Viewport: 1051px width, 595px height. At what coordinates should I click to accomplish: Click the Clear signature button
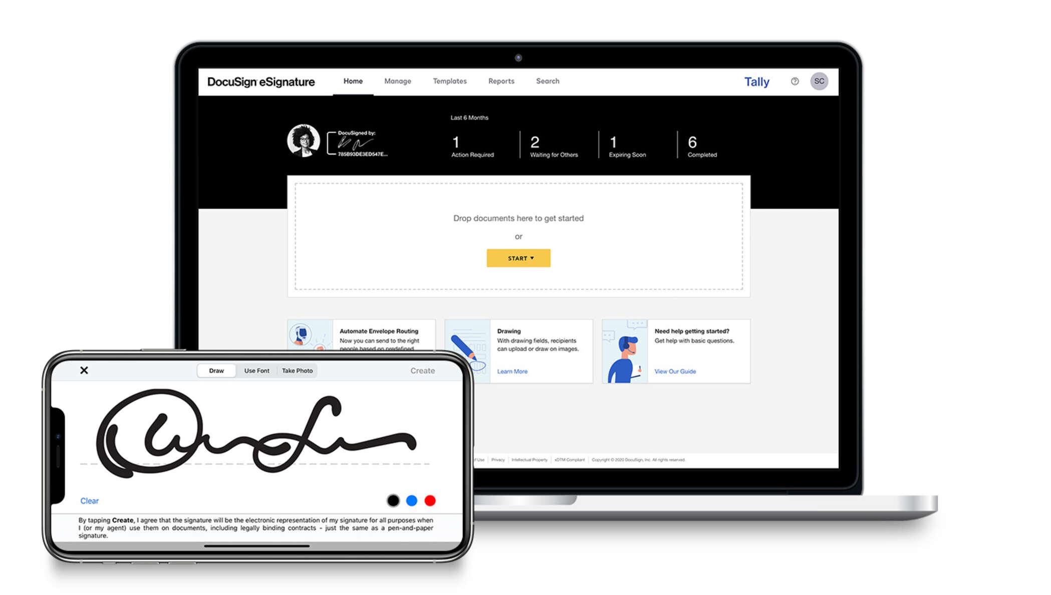(90, 500)
